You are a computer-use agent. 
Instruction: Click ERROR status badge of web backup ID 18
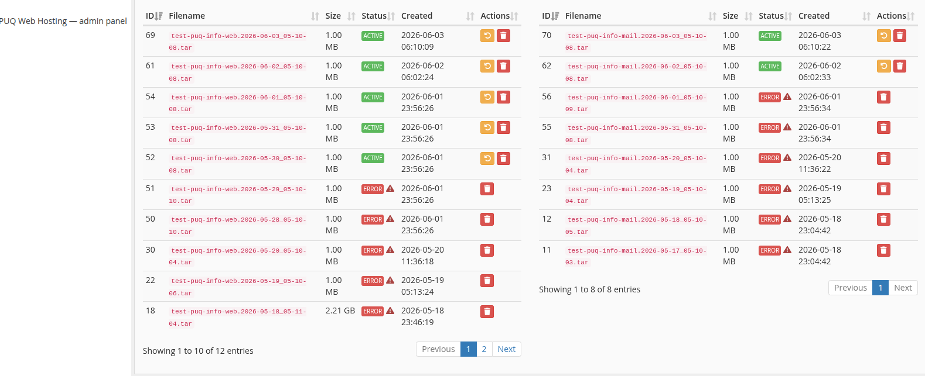coord(373,311)
